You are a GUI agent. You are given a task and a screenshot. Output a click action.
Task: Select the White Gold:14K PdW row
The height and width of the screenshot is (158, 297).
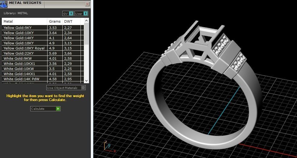pyautogui.click(x=43, y=79)
